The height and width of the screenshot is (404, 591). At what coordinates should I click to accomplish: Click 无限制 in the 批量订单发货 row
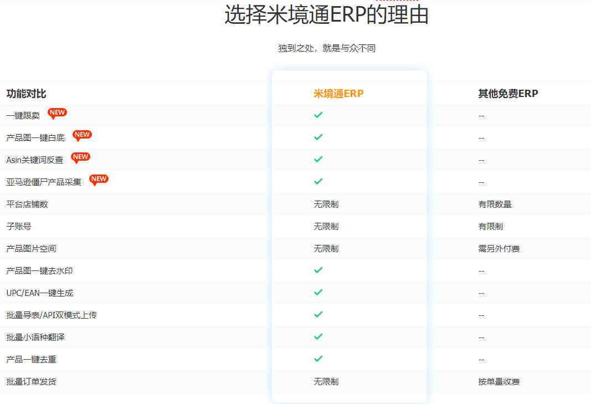(x=326, y=382)
